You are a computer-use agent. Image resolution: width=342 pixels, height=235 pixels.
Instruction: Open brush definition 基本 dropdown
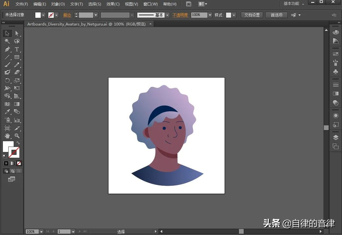[168, 15]
